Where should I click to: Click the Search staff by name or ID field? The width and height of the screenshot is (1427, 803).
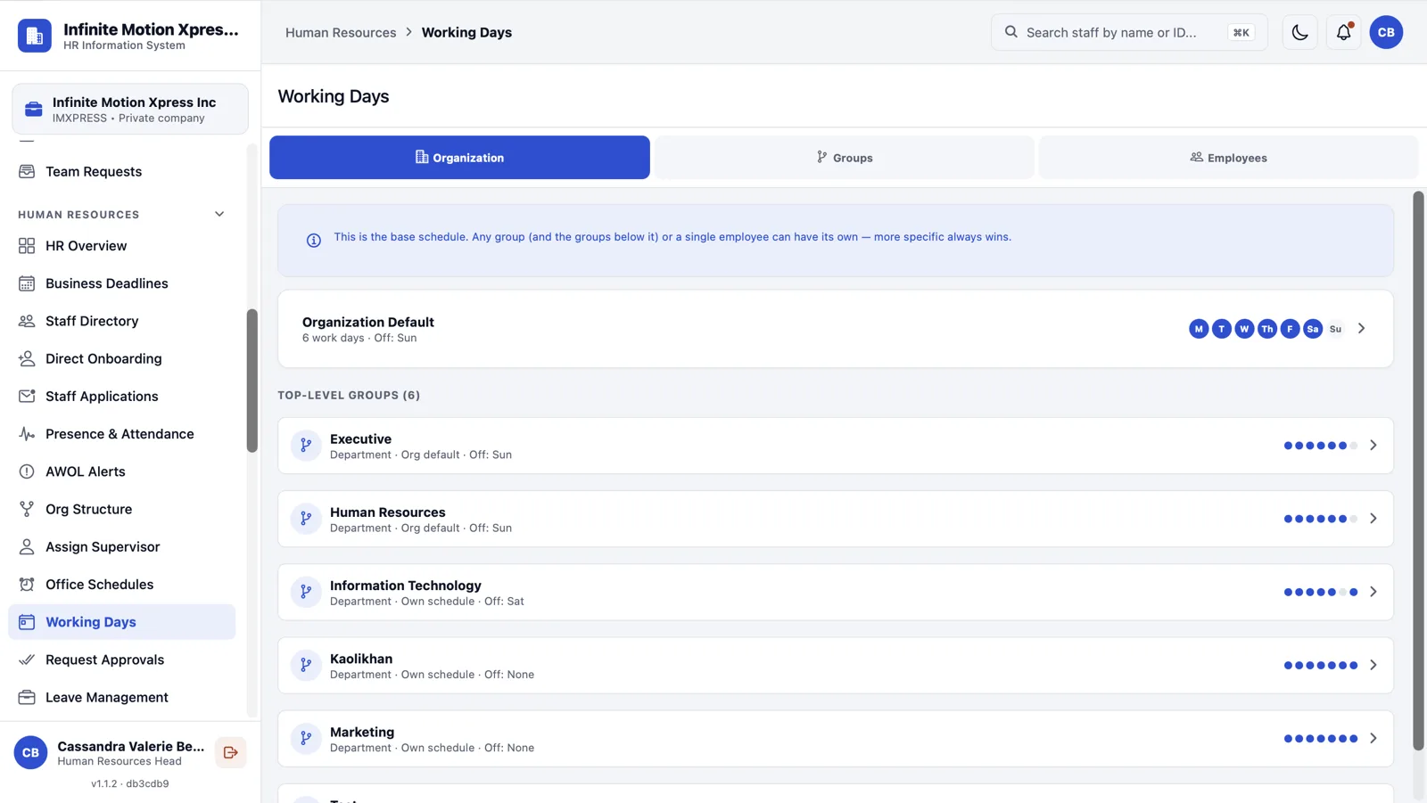[x=1129, y=32]
